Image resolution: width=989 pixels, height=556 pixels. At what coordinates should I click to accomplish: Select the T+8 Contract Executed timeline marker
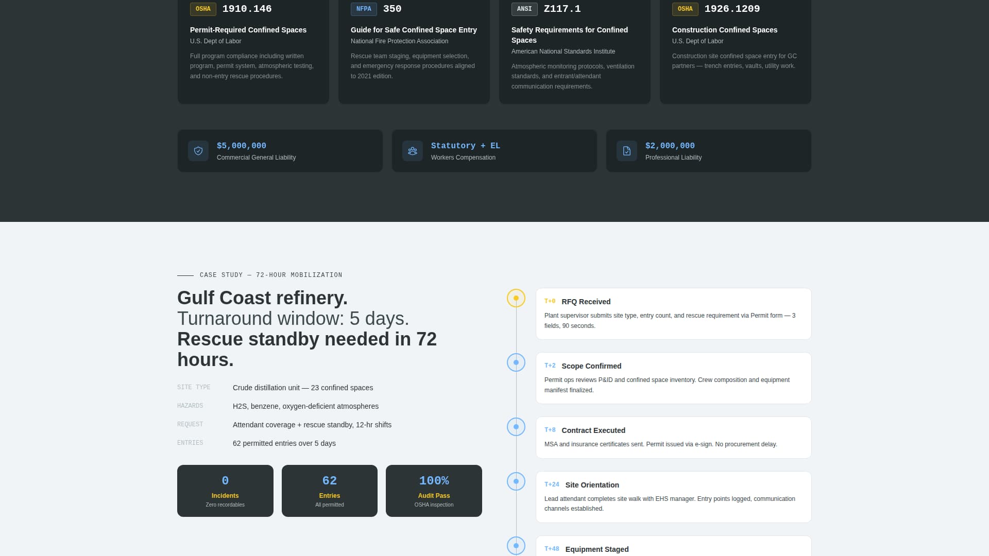(x=516, y=427)
